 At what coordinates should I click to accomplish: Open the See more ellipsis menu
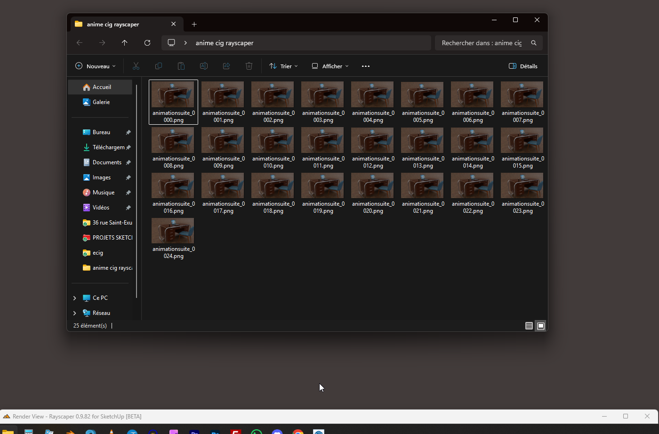(x=366, y=66)
